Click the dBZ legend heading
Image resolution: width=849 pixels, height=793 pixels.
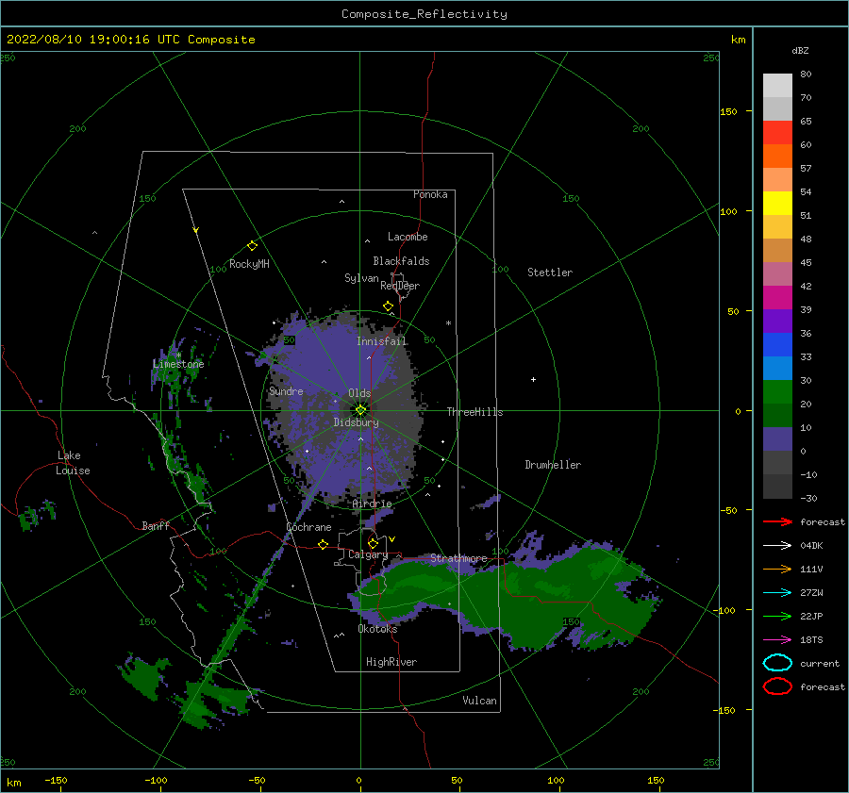tap(800, 50)
